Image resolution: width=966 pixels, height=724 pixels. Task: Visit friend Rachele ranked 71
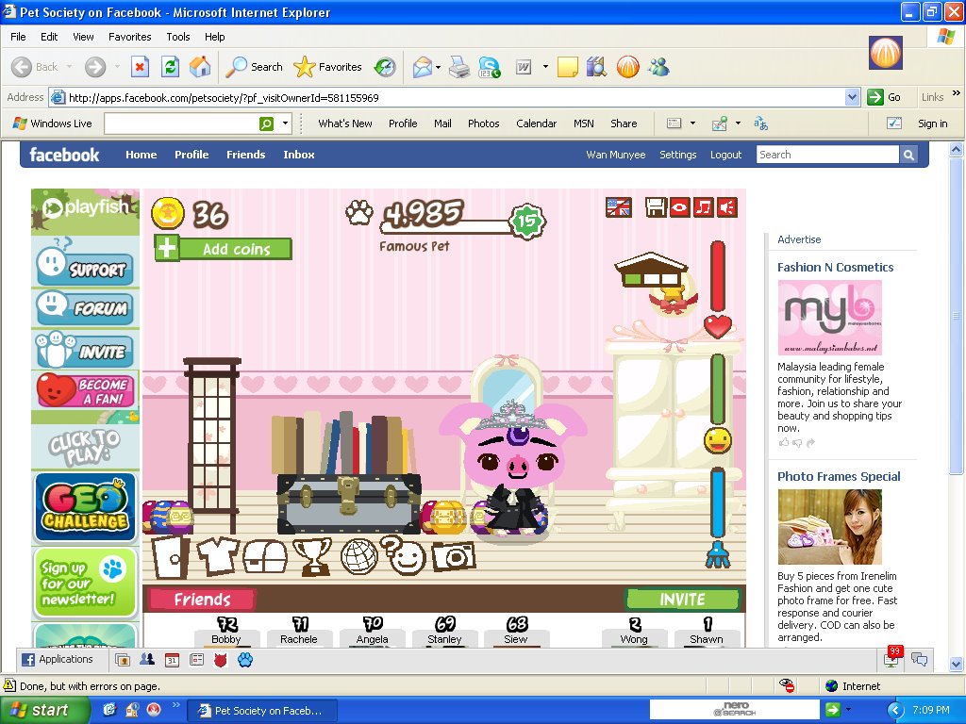tap(299, 633)
